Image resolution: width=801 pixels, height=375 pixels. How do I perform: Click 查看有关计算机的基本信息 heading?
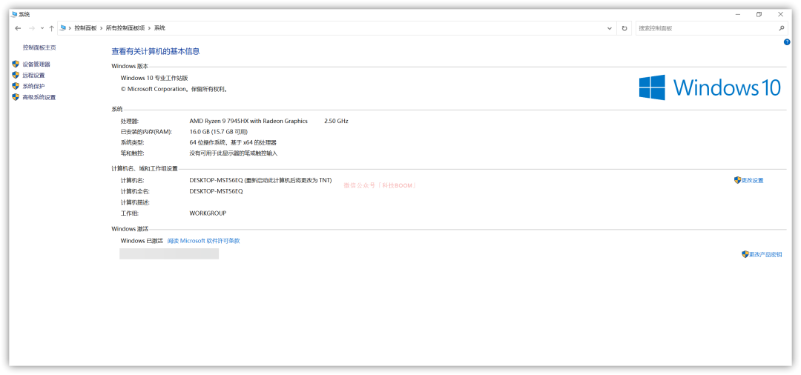155,51
